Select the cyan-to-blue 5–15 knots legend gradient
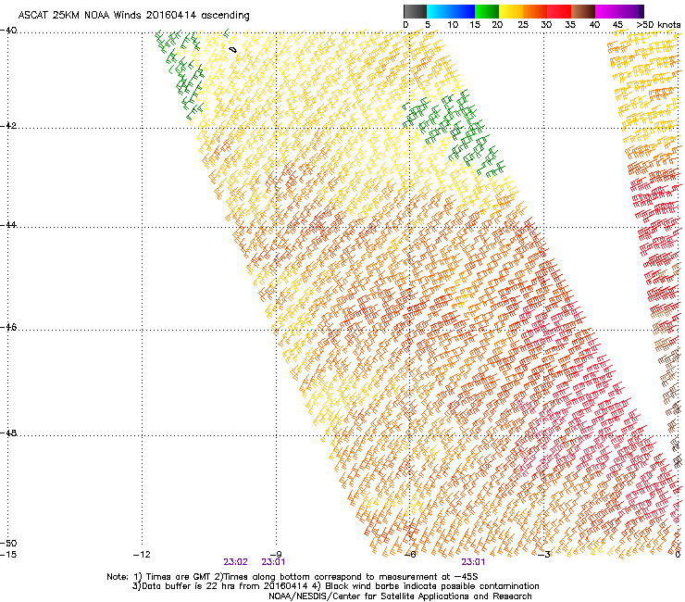The image size is (685, 602). pos(451,11)
